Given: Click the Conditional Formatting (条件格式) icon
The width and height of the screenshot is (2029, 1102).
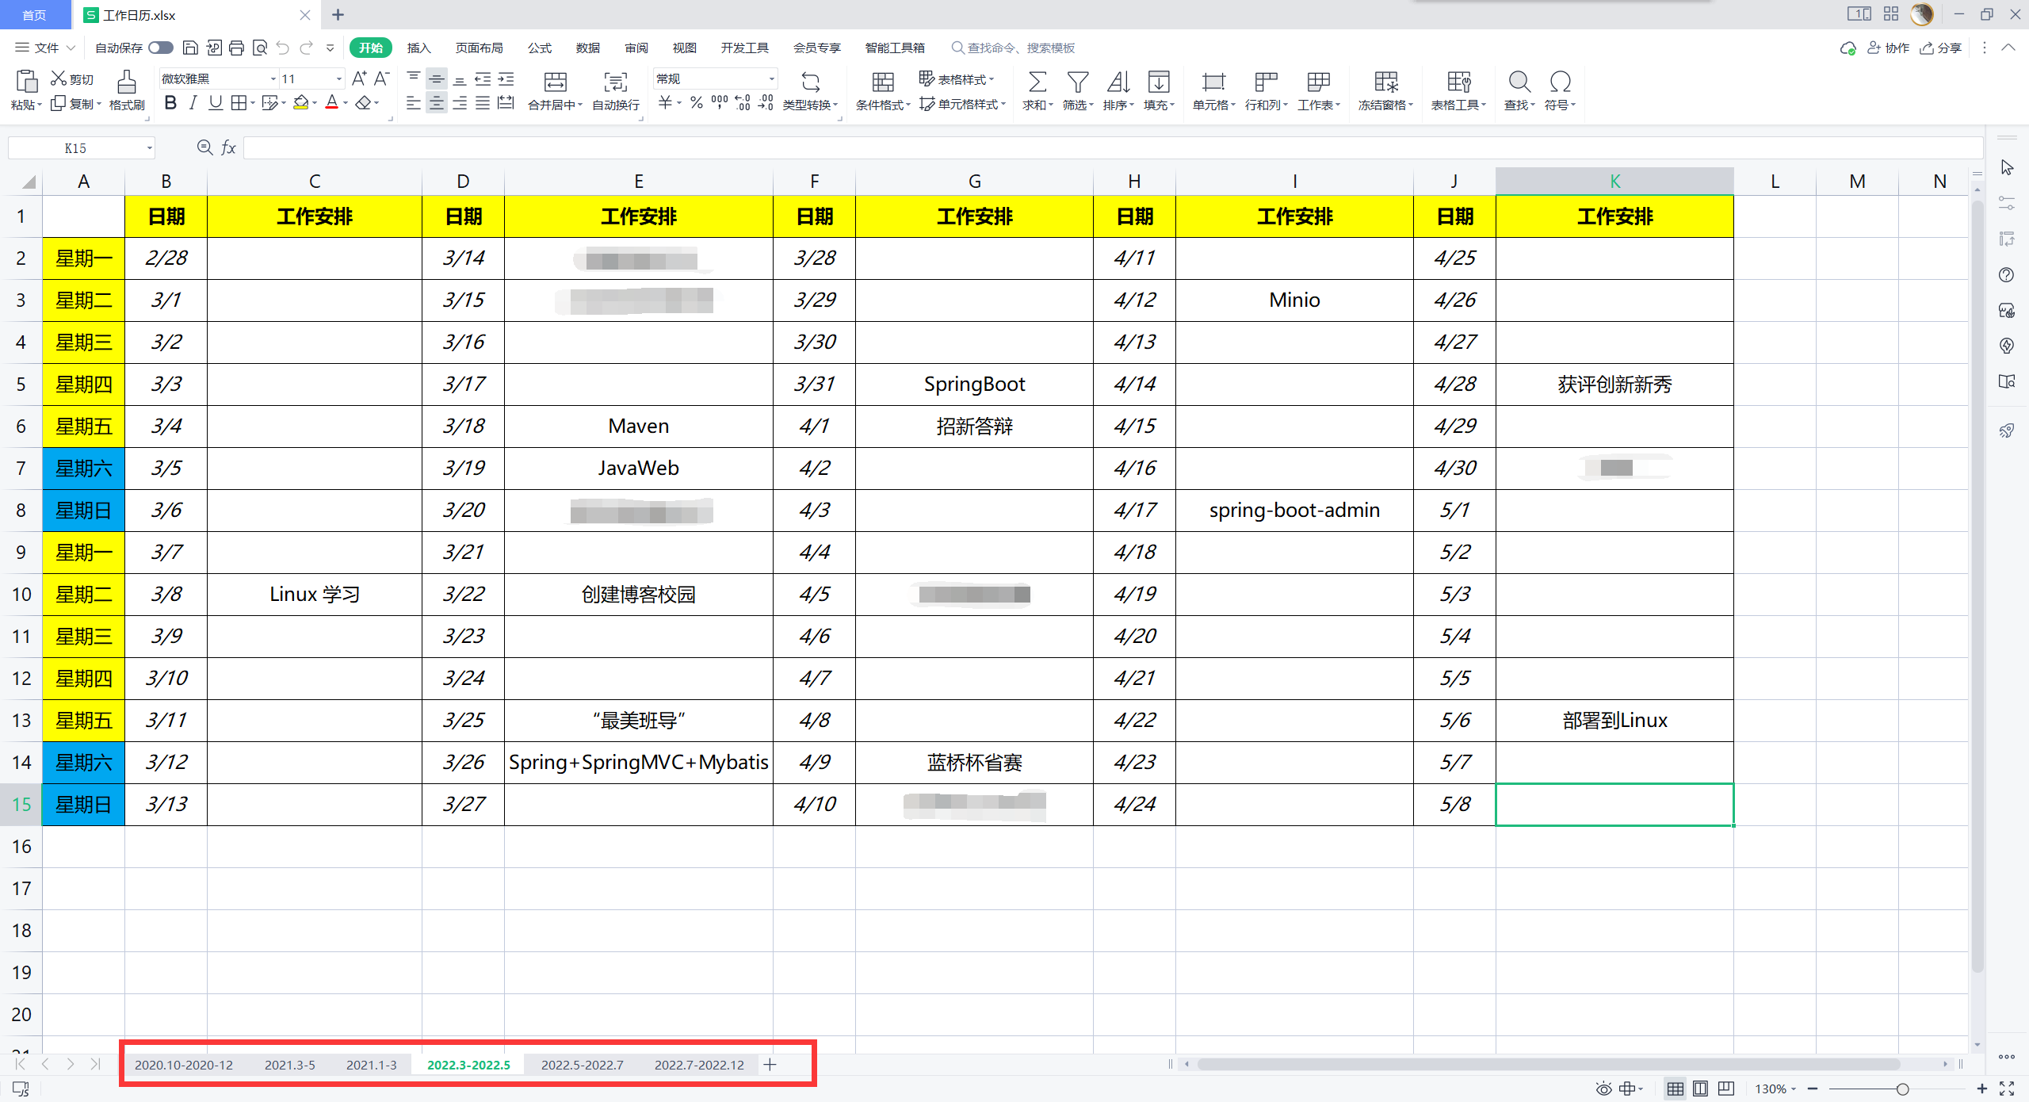Looking at the screenshot, I should click(882, 82).
